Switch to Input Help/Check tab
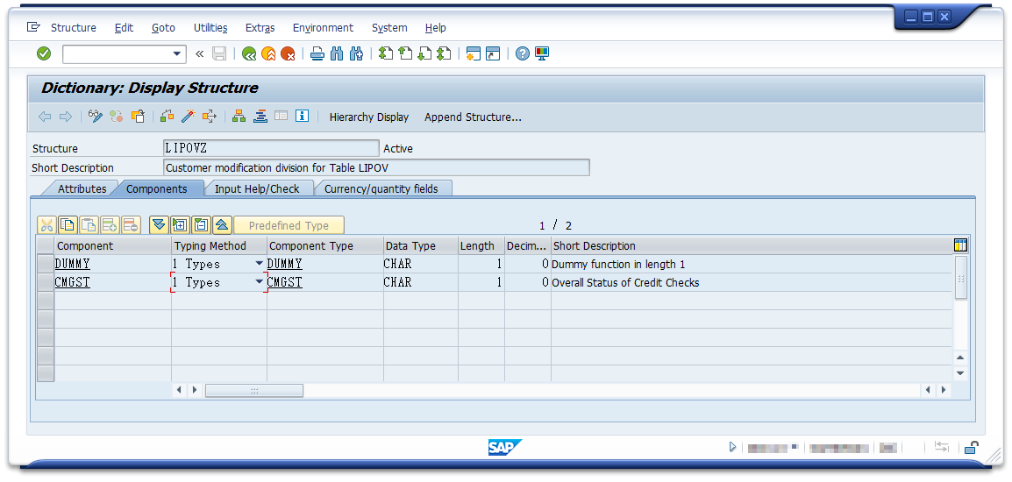Screen dimensions: 1012x482 tap(257, 189)
